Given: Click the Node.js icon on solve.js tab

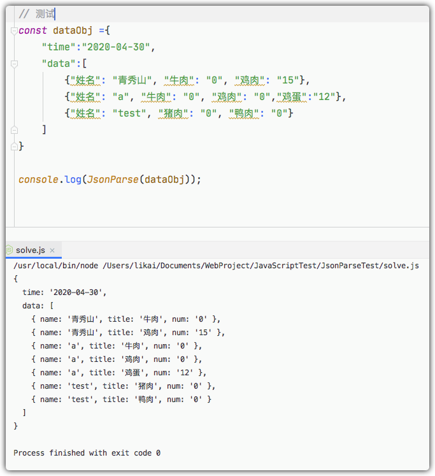Looking at the screenshot, I should click(x=9, y=250).
